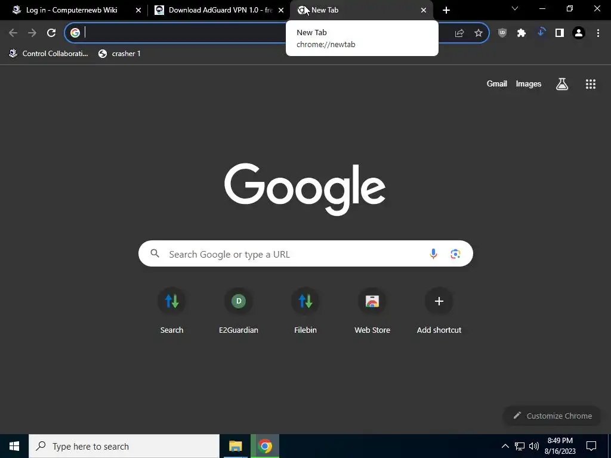Image resolution: width=611 pixels, height=458 pixels.
Task: Bookmark this tab with the star icon
Action: (479, 33)
